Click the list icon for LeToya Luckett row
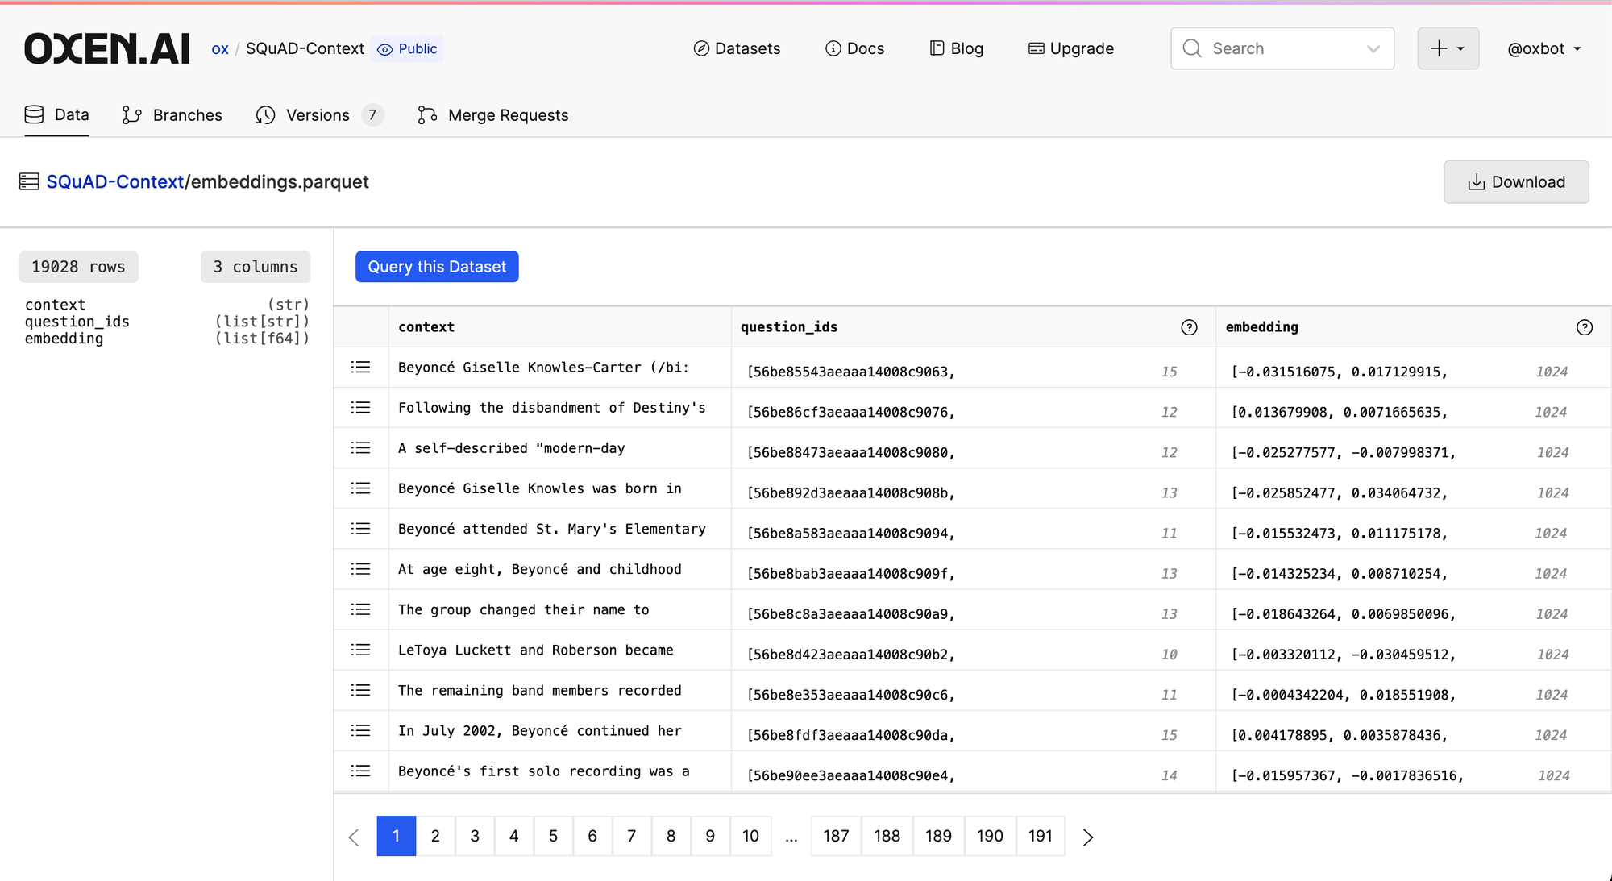 360,650
